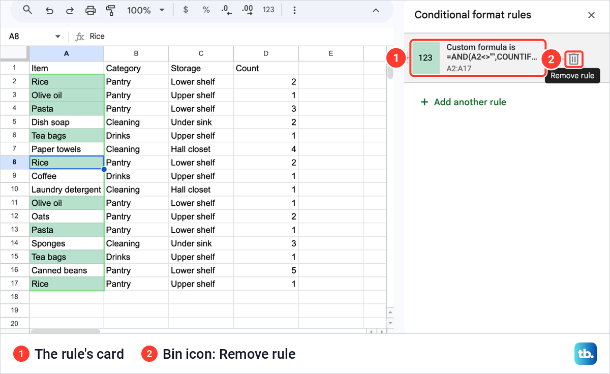Click the horizontal scrollbar thumb of the sheet
Image resolution: width=610 pixels, height=374 pixels.
pos(66,331)
